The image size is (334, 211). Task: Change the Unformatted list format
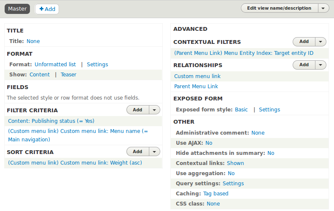point(55,65)
